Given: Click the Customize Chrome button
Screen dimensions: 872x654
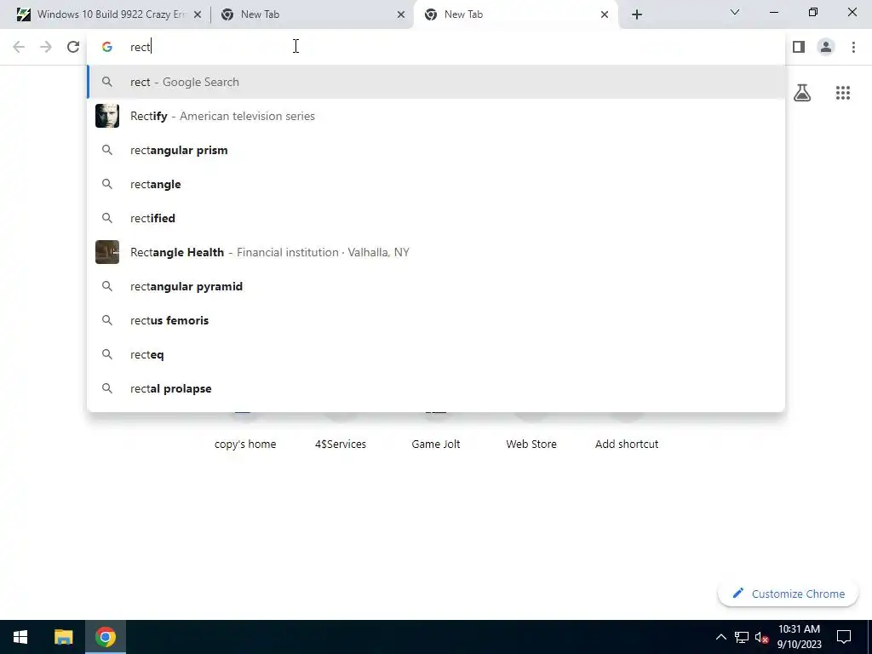Looking at the screenshot, I should [788, 594].
